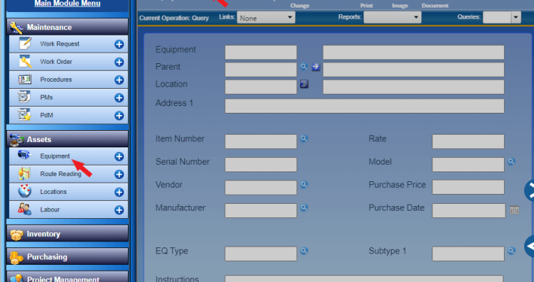Viewport: 534px width, 282px height.
Task: Open the Purchase Date calendar icon
Action: [x=514, y=210]
